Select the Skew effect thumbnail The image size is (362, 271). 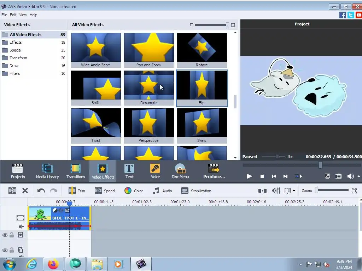[x=202, y=126]
